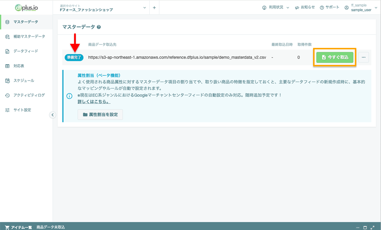
Task: Run import using the 今すぐ取込 button
Action: tap(335, 57)
